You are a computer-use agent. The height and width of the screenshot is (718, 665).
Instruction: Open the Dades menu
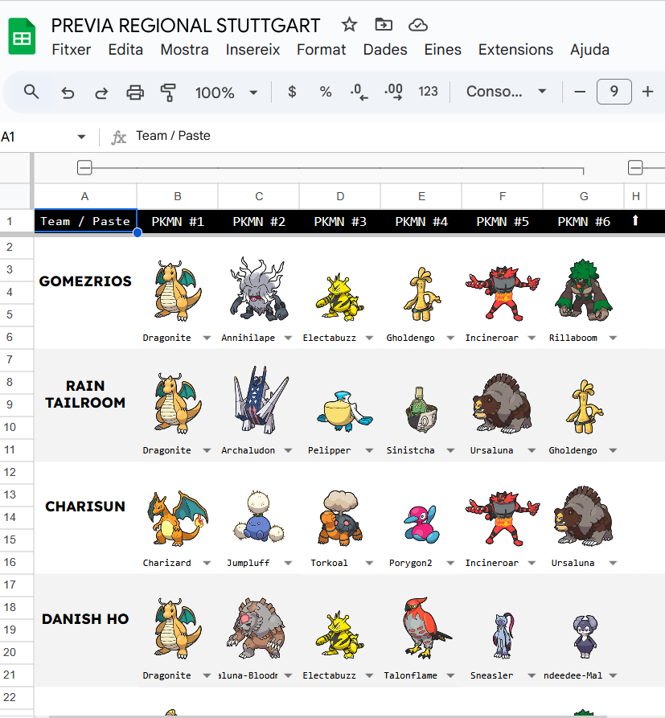[384, 50]
